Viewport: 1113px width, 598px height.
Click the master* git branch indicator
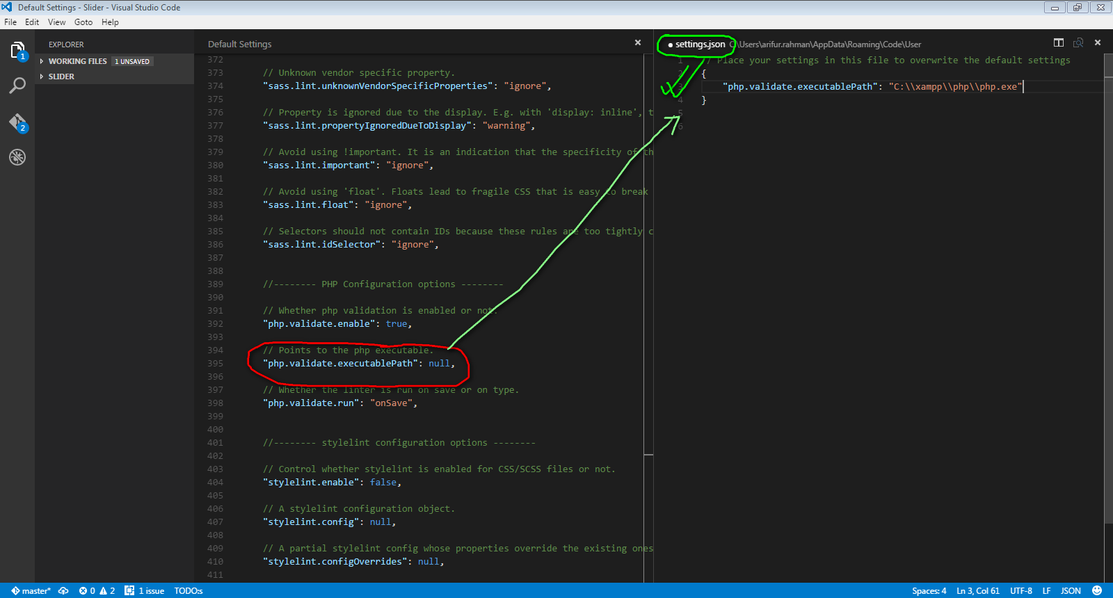click(31, 591)
